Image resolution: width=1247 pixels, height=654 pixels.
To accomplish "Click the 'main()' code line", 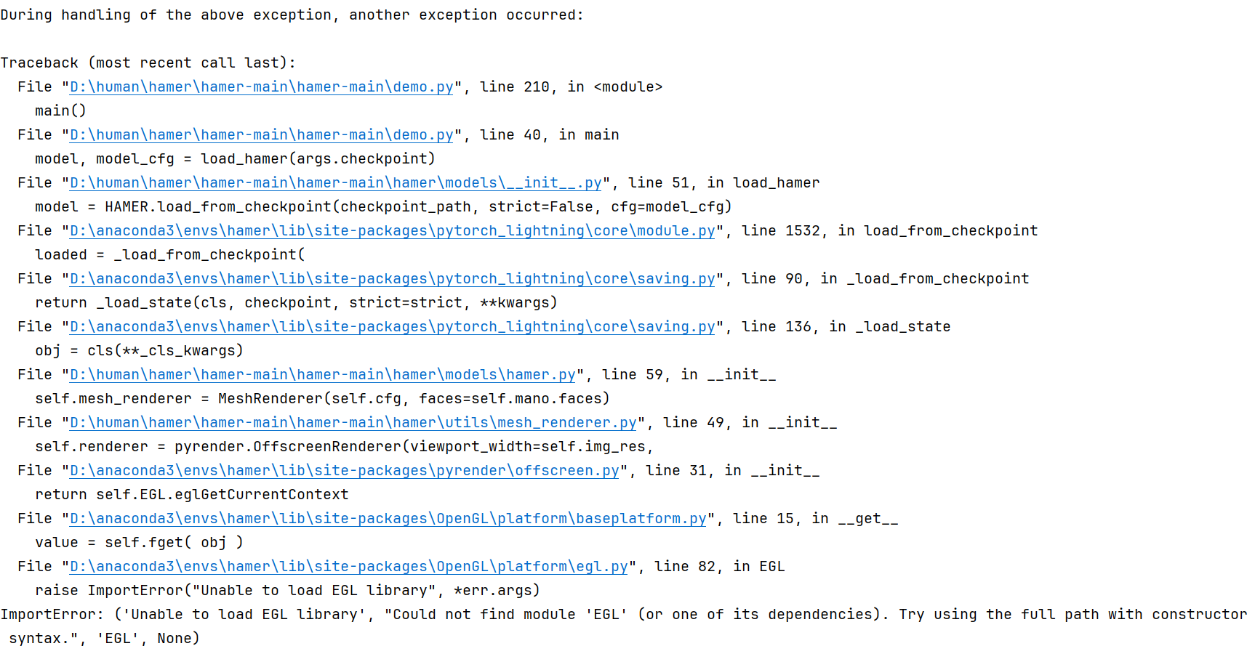I will point(60,111).
